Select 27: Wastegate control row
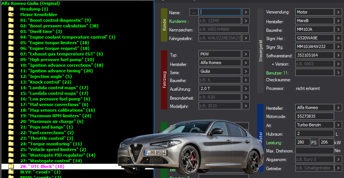The image size is (344, 178). [x=51, y=161]
